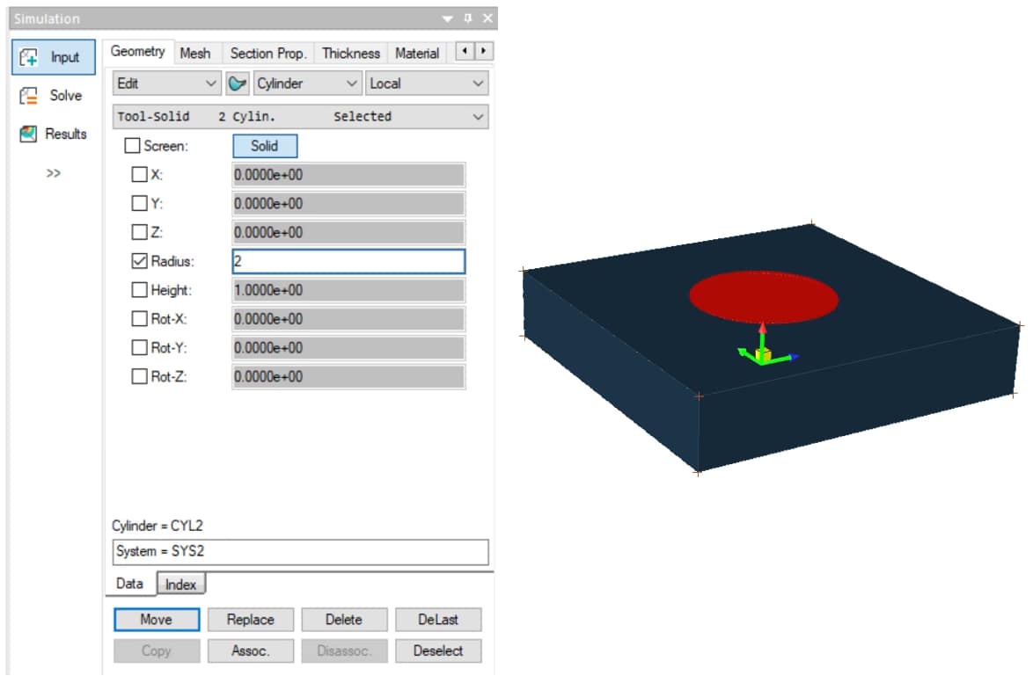The image size is (1033, 683).
Task: Click the red cylinder face in viewport
Action: 763,294
